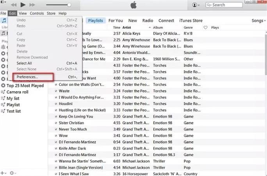Uncheck the Waste song checkbox
Screen dimensions: 267x176
56,91
